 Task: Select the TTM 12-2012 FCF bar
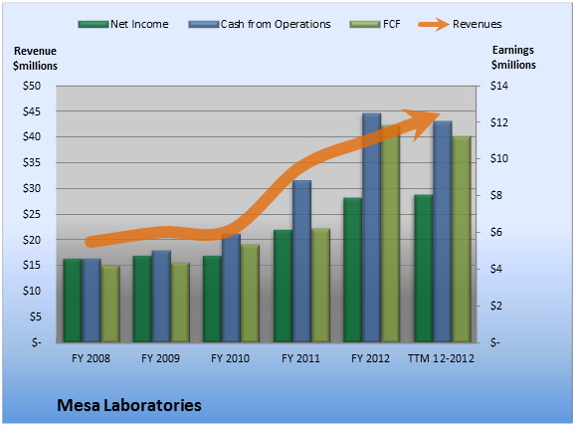click(462, 240)
